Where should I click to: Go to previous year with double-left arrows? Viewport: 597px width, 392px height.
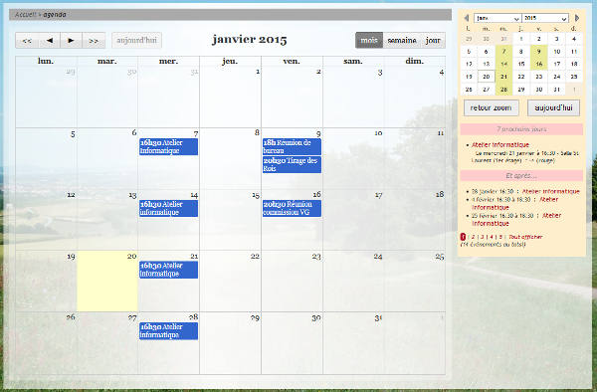click(27, 41)
